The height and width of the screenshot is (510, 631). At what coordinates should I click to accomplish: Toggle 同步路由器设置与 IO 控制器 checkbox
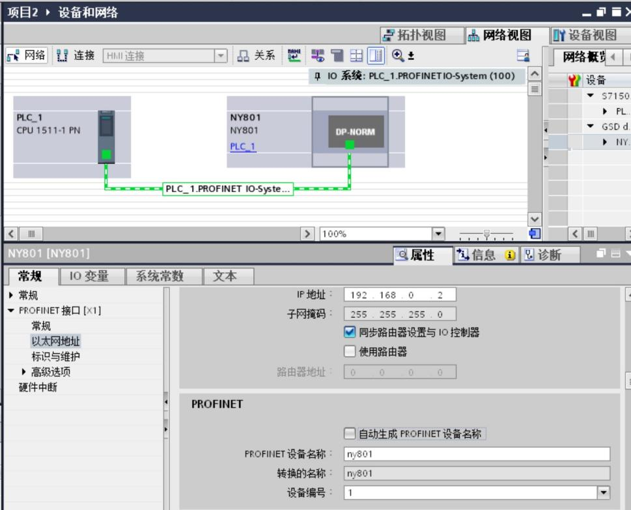[350, 332]
